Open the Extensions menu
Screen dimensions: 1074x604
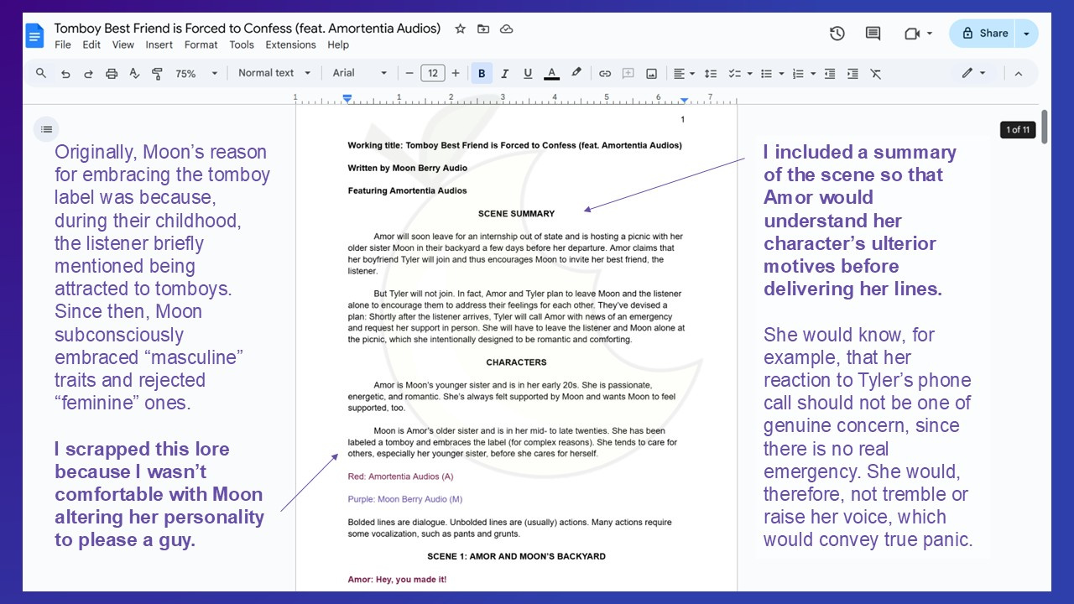click(290, 45)
